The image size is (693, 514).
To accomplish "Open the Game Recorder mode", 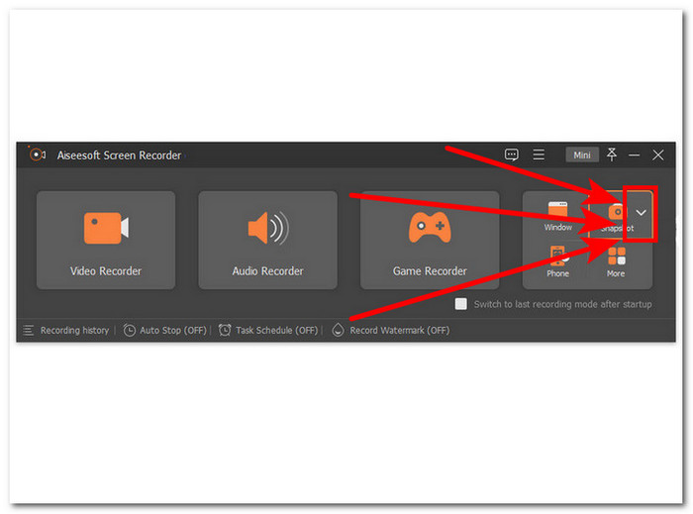I will (x=430, y=240).
